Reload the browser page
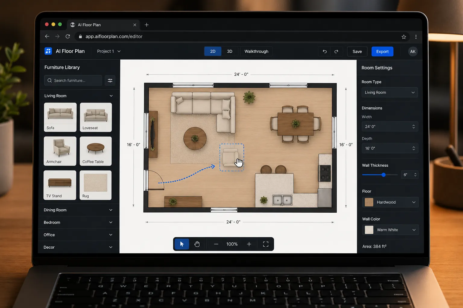This screenshot has width=463, height=308. 68,36
